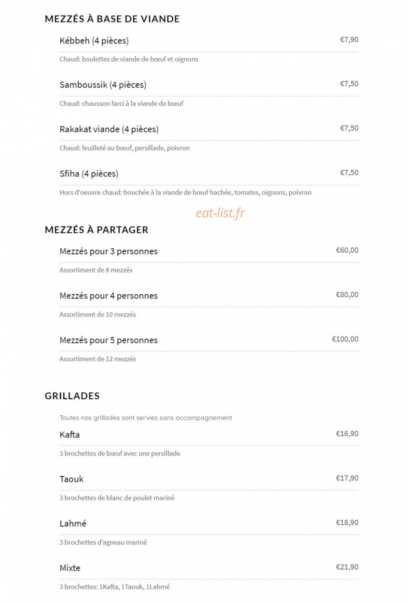Click the MEZZÉS À BASE DE VIANDE heading

click(112, 19)
